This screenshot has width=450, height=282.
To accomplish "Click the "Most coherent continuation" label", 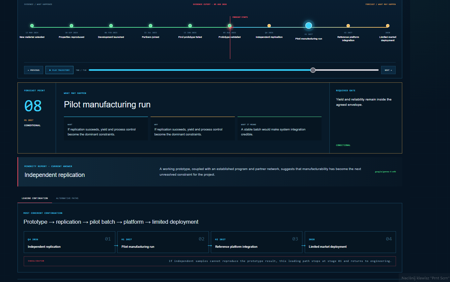I will 43,213.
